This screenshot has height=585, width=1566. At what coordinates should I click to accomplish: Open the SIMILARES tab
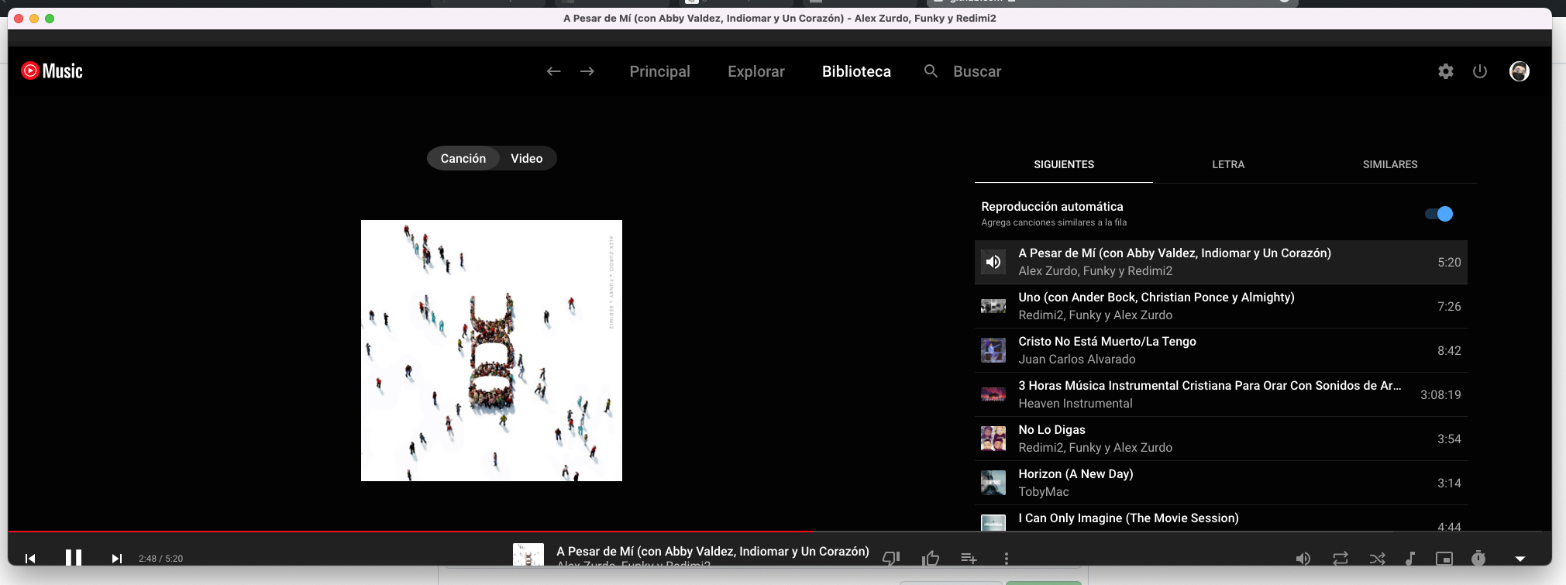pyautogui.click(x=1390, y=164)
